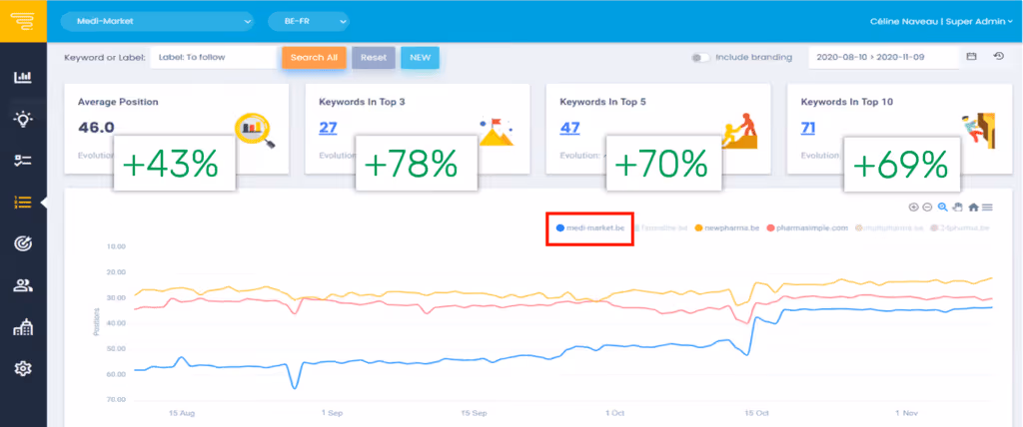This screenshot has width=1023, height=427.
Task: Click the date range field 2020-08-10 > 2020-11-09
Action: (x=883, y=58)
